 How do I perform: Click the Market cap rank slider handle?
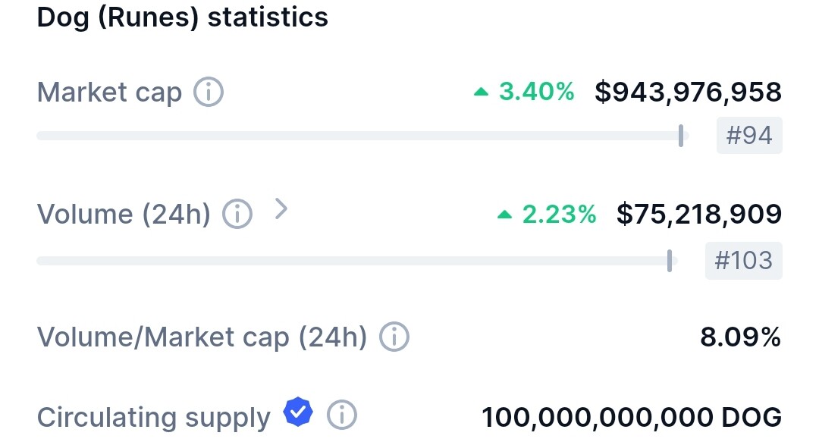coord(681,136)
